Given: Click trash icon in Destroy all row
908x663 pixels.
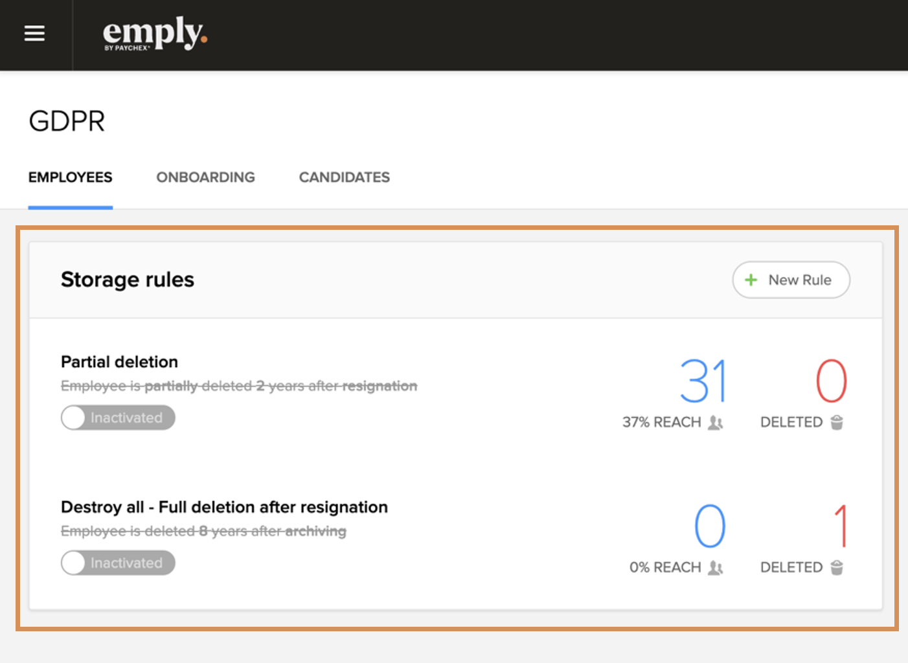Looking at the screenshot, I should point(837,568).
